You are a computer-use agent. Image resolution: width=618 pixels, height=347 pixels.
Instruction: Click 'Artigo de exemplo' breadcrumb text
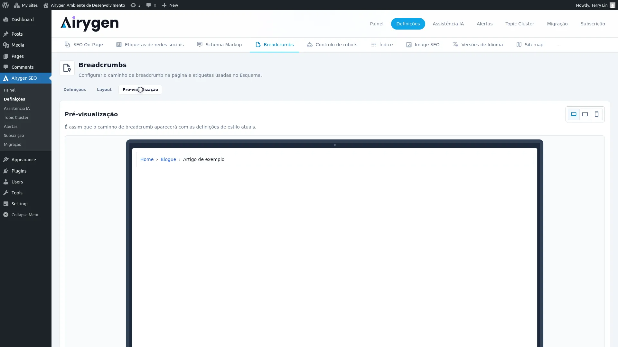(x=204, y=159)
